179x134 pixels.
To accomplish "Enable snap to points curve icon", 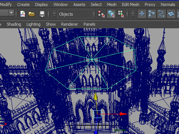I will tap(161, 14).
